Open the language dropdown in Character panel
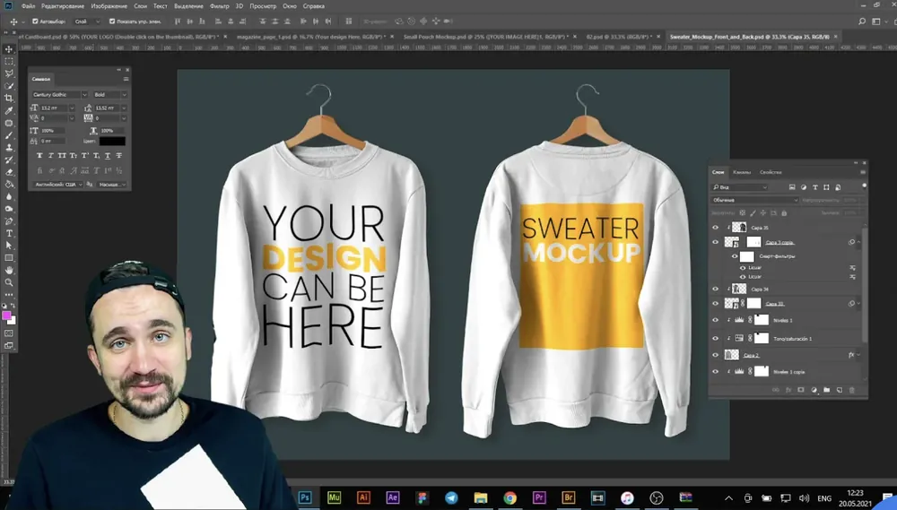This screenshot has width=897, height=510. 57,184
